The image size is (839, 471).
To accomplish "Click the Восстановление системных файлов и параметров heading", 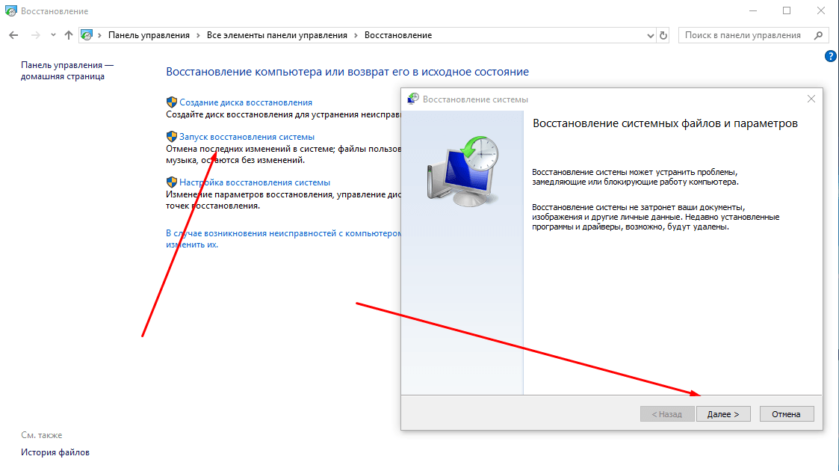I will [665, 123].
